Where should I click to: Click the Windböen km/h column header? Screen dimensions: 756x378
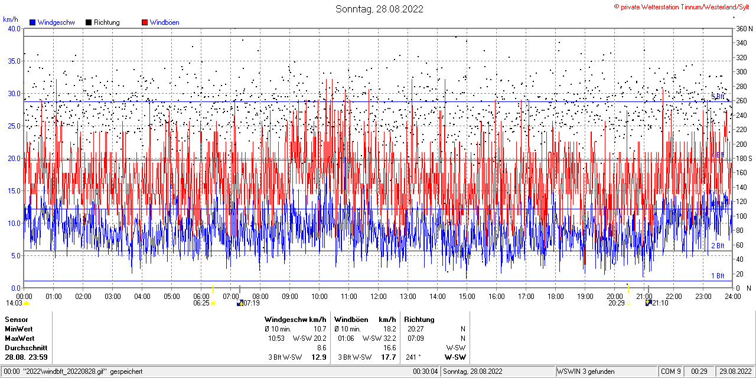(365, 319)
